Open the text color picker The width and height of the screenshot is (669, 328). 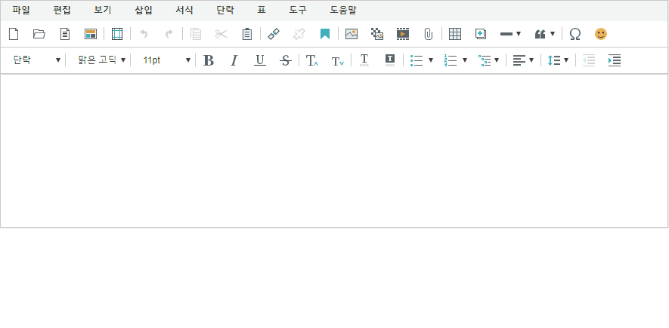[x=364, y=60]
